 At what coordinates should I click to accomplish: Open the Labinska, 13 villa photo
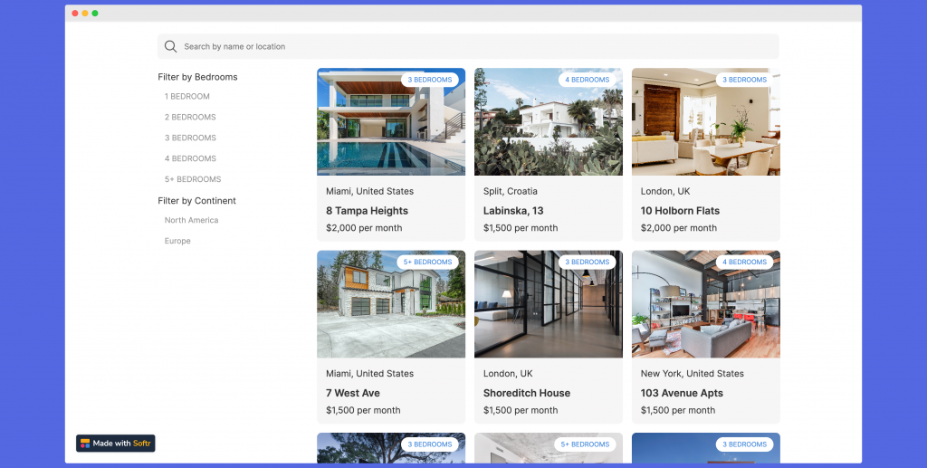548,121
